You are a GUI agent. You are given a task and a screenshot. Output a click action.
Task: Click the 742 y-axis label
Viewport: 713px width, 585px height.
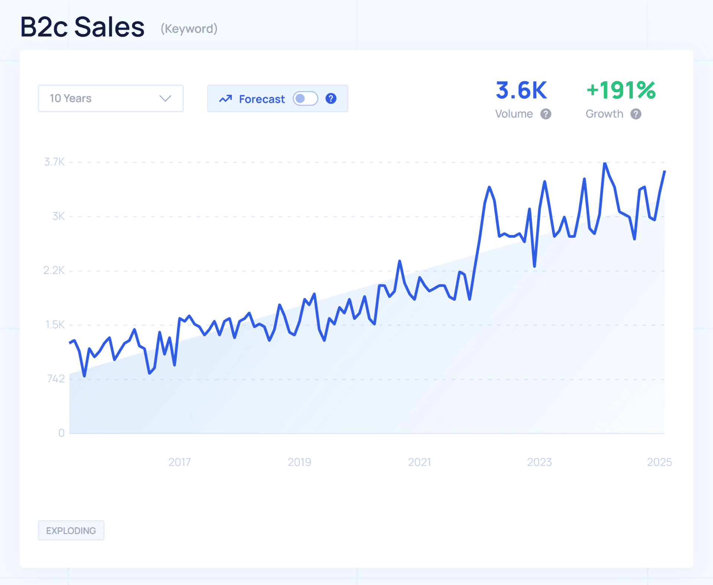click(x=56, y=379)
